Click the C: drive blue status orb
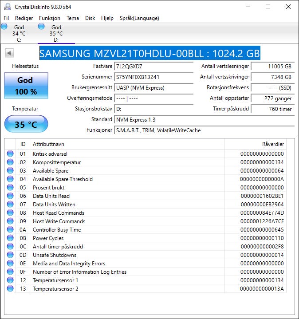299x319 pixels. (x=4, y=26)
